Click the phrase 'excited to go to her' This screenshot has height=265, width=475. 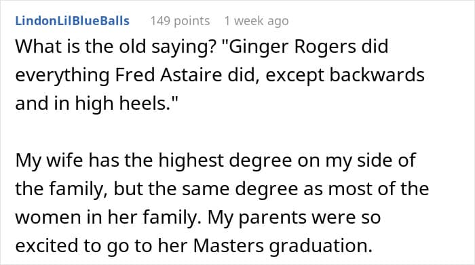point(102,246)
